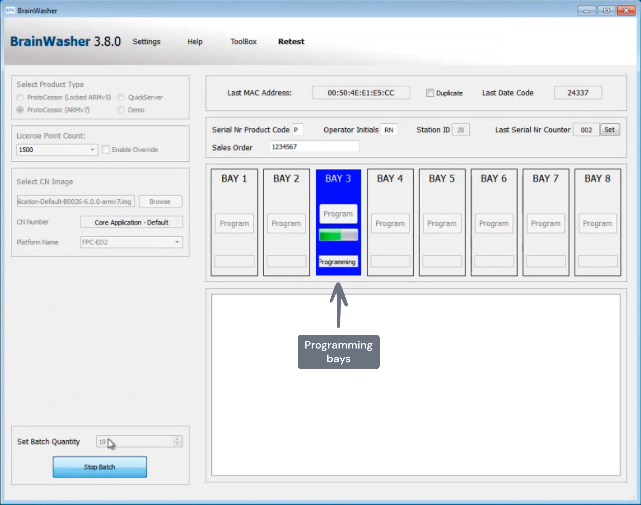641x505 pixels.
Task: Select the Demo product type
Action: coord(121,110)
